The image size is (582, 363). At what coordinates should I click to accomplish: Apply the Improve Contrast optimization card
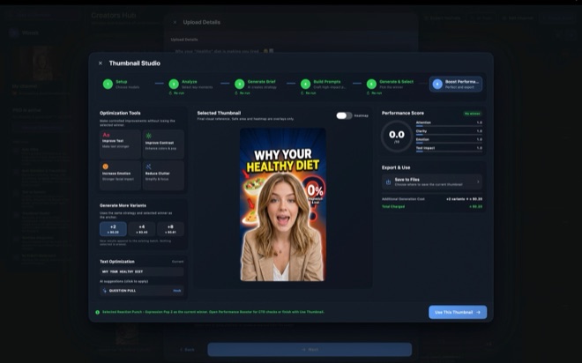[x=163, y=144]
